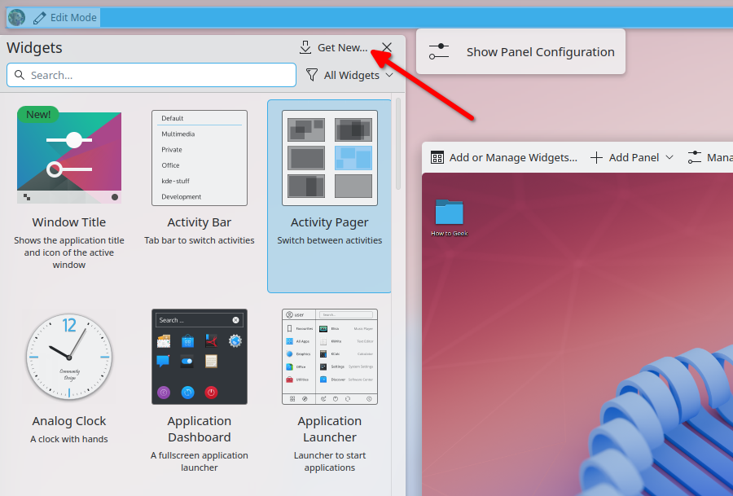
Task: Click the Window Title widget name
Action: click(x=69, y=222)
